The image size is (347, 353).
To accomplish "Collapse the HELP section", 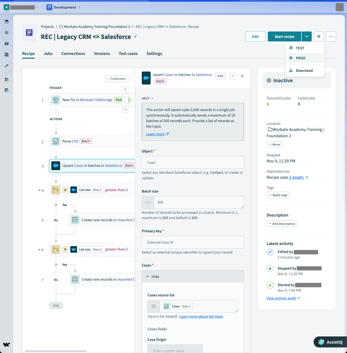I will pos(148,98).
